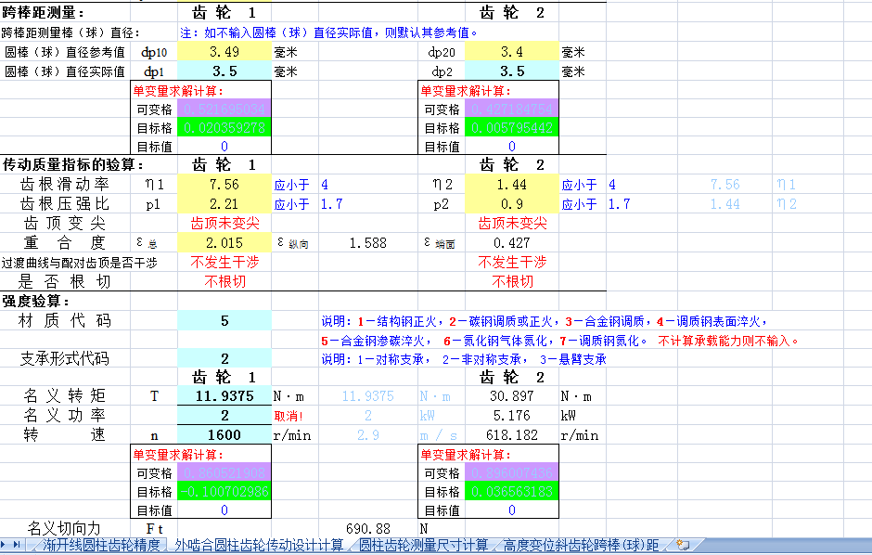Select the yellow dp10 reference cell 3.49

[224, 52]
